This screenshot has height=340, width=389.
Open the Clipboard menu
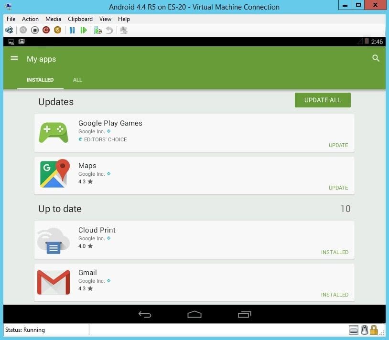[80, 19]
